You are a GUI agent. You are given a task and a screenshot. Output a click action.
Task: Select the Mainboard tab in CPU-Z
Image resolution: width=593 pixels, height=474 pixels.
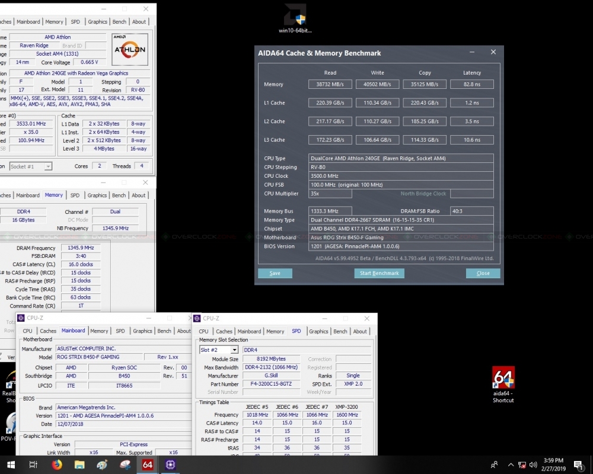tap(249, 332)
